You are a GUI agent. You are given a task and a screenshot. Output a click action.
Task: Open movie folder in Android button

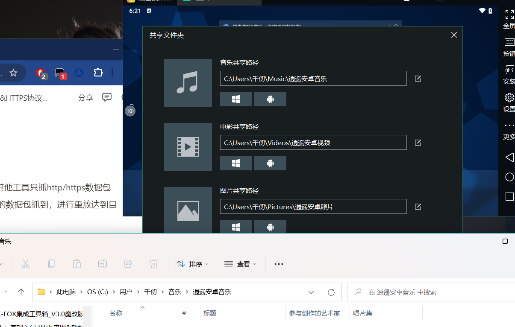[270, 163]
